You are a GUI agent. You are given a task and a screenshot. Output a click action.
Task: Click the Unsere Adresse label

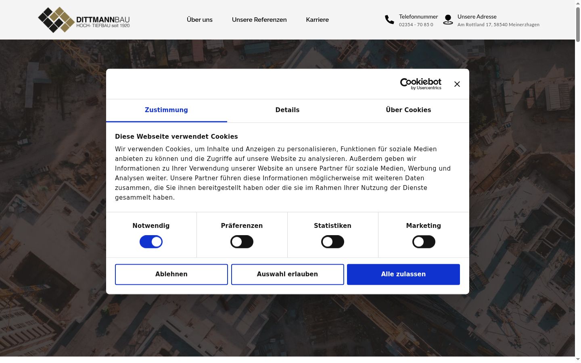tap(477, 17)
